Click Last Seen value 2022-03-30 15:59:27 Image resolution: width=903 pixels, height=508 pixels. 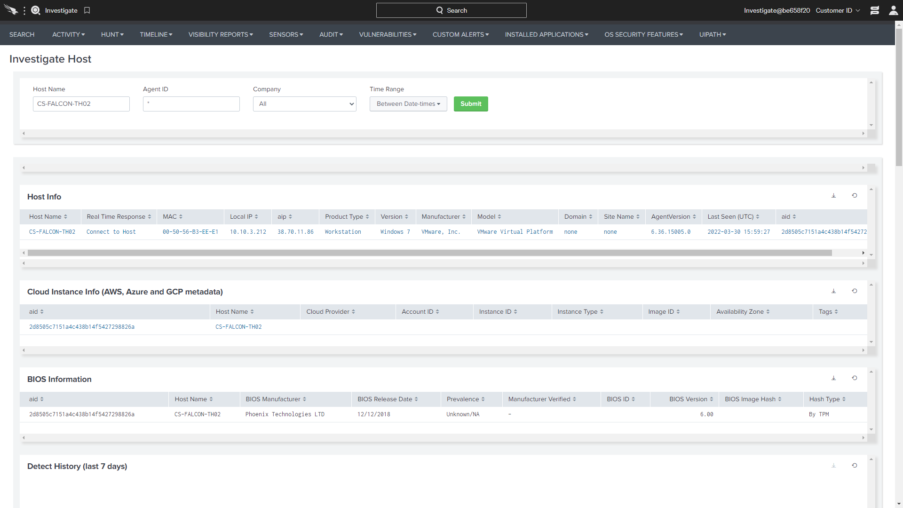coord(739,232)
